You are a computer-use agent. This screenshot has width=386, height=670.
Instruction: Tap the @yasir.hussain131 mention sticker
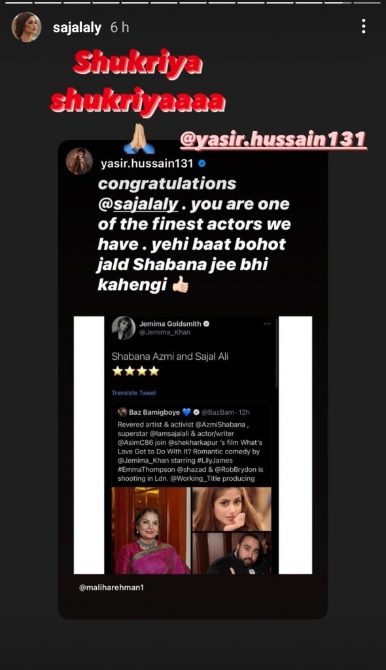click(x=273, y=140)
